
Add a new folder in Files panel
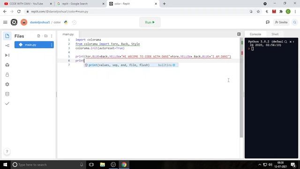point(46,36)
